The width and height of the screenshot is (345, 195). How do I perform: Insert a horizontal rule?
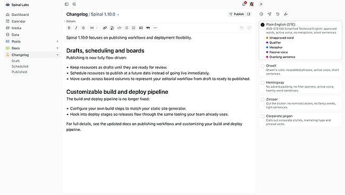(155, 28)
